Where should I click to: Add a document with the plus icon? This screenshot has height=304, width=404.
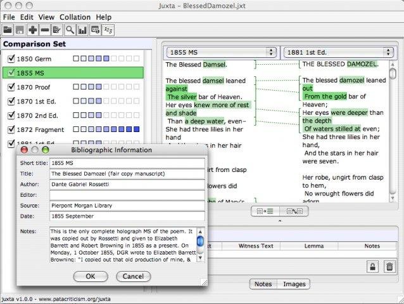coord(32,30)
